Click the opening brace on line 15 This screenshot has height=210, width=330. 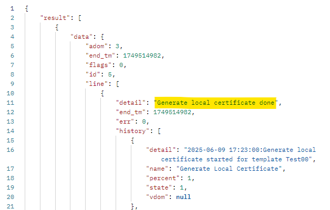click(x=132, y=141)
